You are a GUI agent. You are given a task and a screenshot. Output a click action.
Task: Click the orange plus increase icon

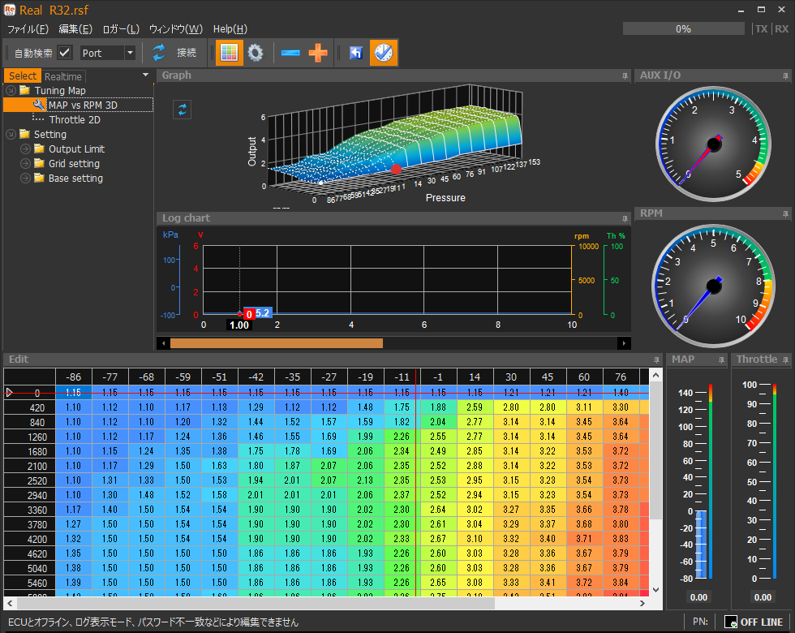click(x=318, y=53)
